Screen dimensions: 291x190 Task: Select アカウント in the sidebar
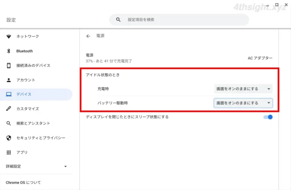click(x=36, y=80)
